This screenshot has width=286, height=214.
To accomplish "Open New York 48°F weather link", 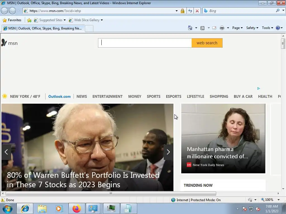I will coord(25,96).
